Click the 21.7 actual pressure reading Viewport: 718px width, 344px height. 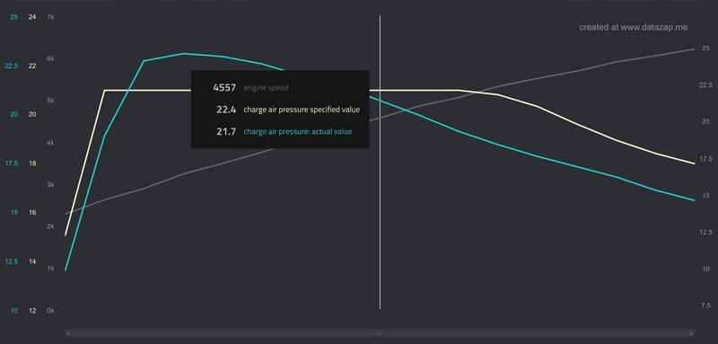(x=226, y=131)
